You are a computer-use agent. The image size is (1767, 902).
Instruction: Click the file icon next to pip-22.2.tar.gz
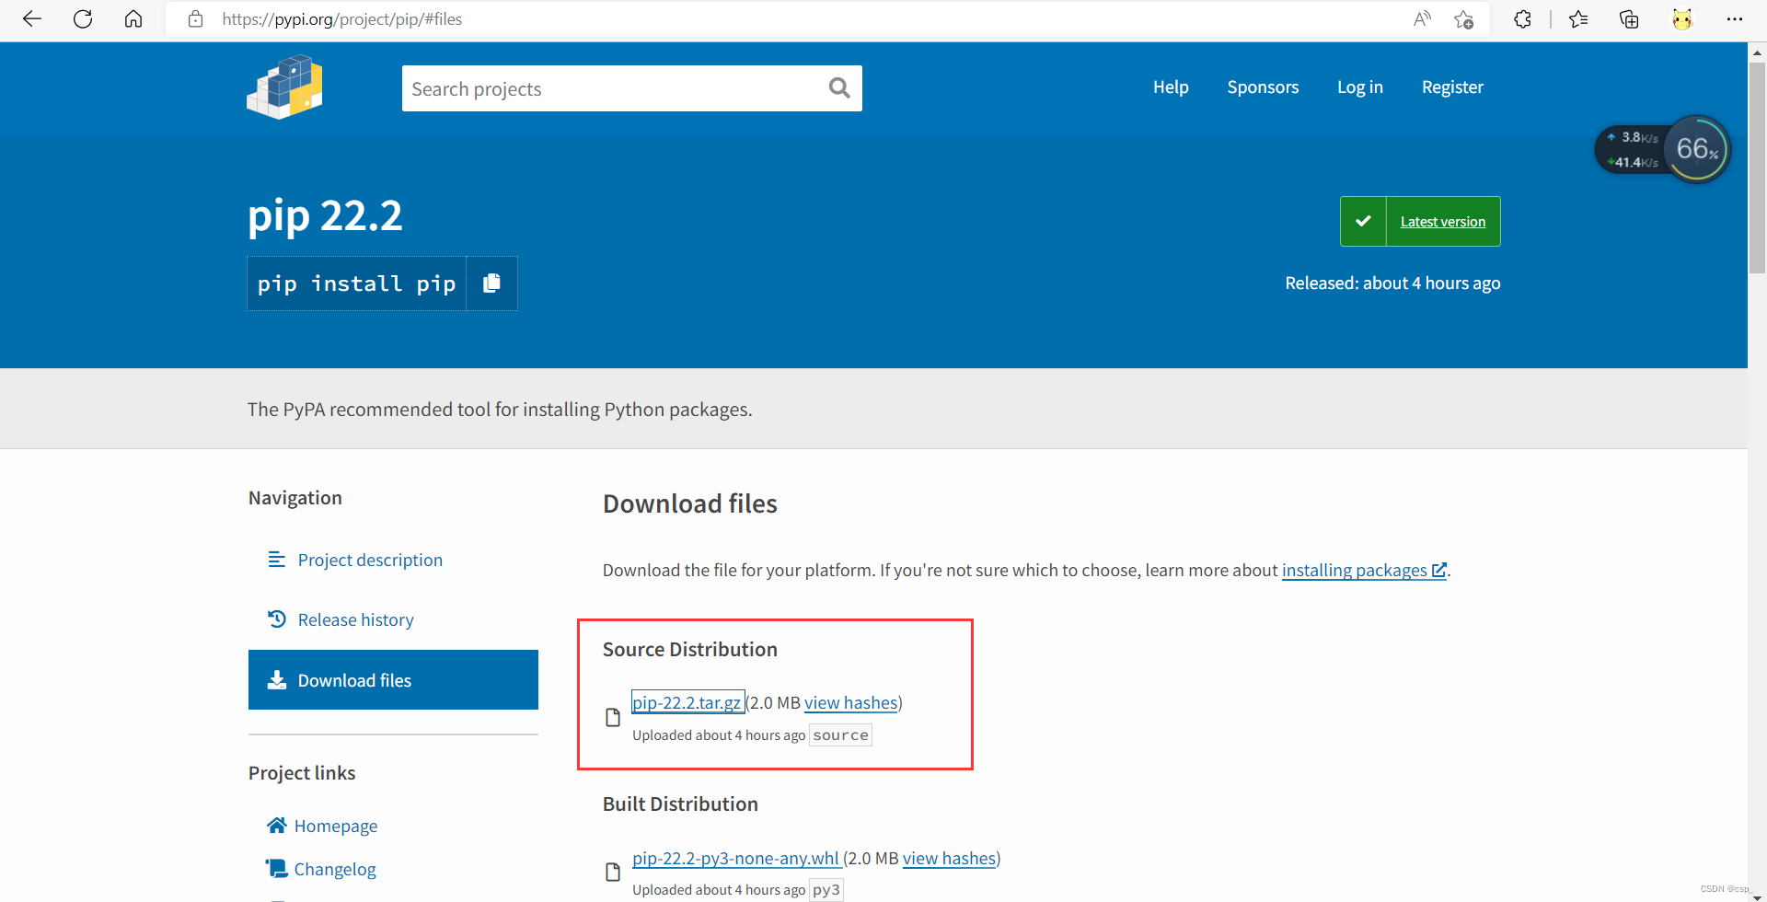coord(612,717)
